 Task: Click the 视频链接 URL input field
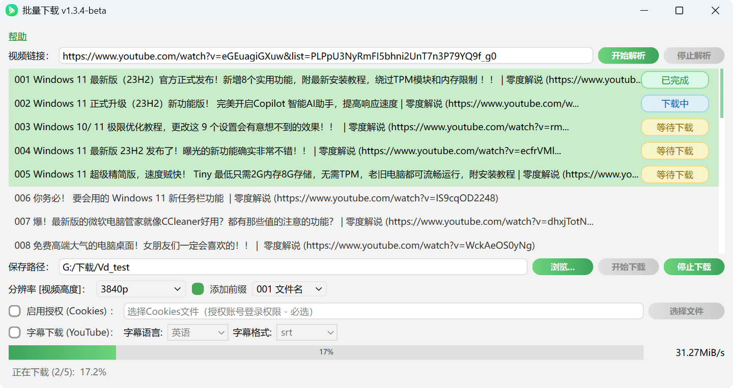[x=326, y=55]
